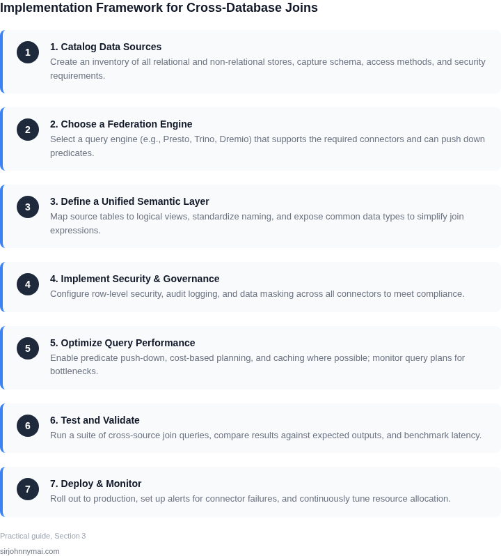Select 'Choose a Federation Engine' title
Image resolution: width=501 pixels, height=556 pixels.
(x=121, y=124)
